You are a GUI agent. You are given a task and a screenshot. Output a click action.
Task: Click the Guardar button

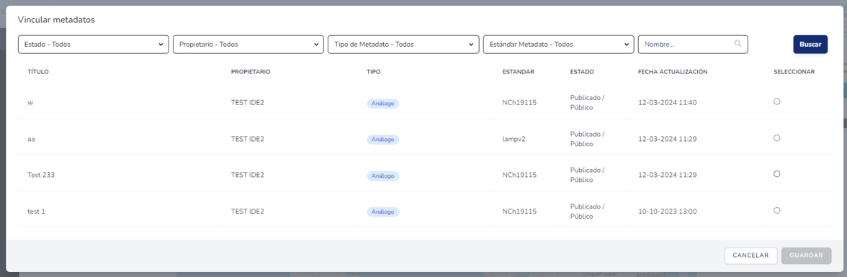point(806,255)
